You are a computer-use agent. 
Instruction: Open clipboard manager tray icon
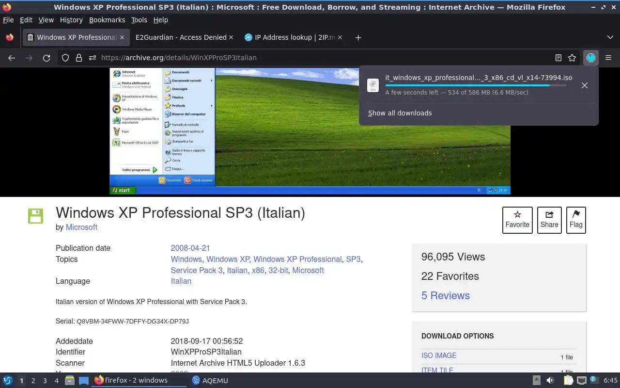(568, 380)
